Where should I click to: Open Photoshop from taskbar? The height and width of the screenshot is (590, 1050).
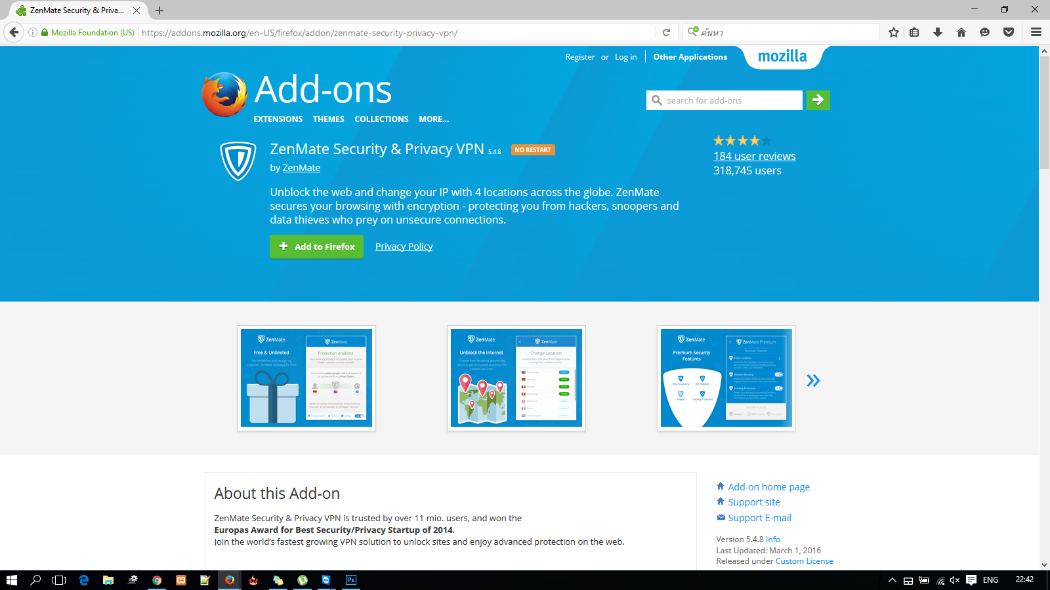(x=351, y=580)
